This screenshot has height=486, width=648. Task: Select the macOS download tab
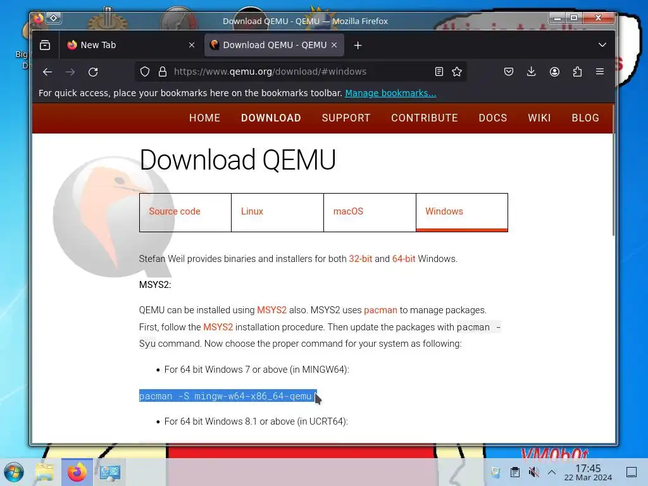click(370, 212)
